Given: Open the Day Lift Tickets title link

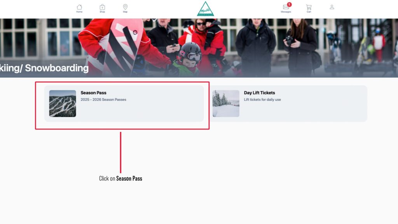Looking at the screenshot, I should [259, 93].
